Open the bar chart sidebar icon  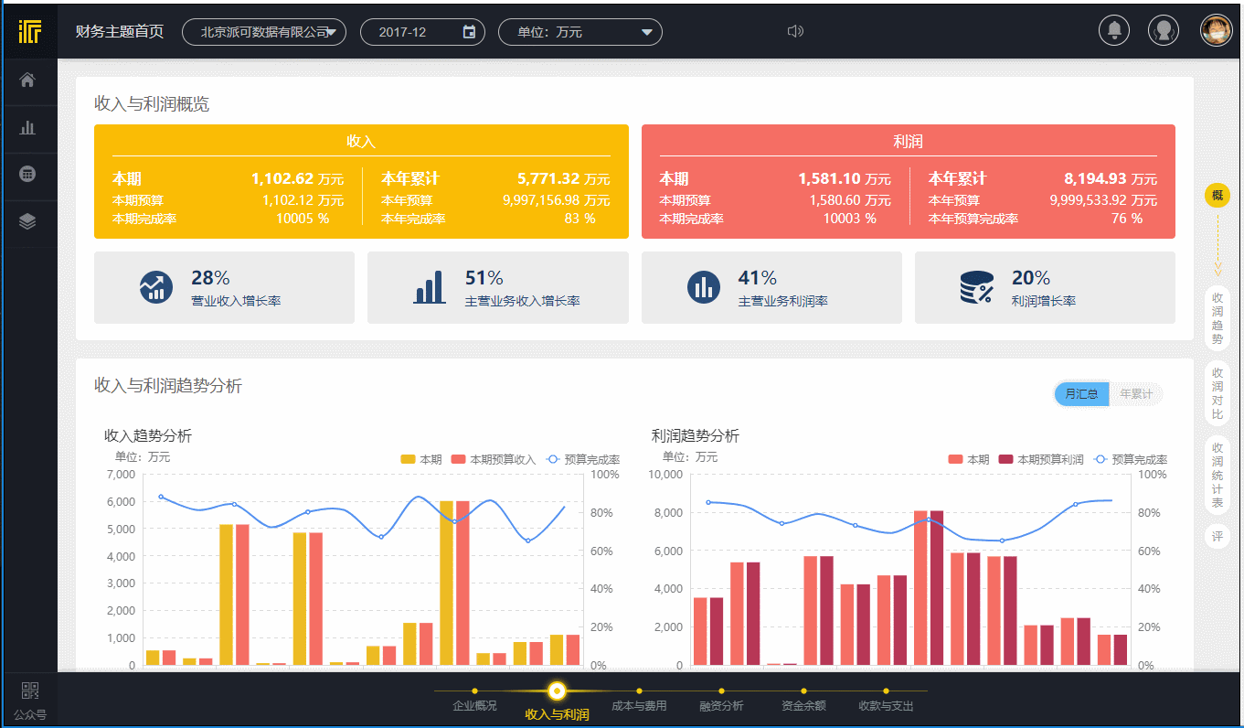pyautogui.click(x=27, y=128)
